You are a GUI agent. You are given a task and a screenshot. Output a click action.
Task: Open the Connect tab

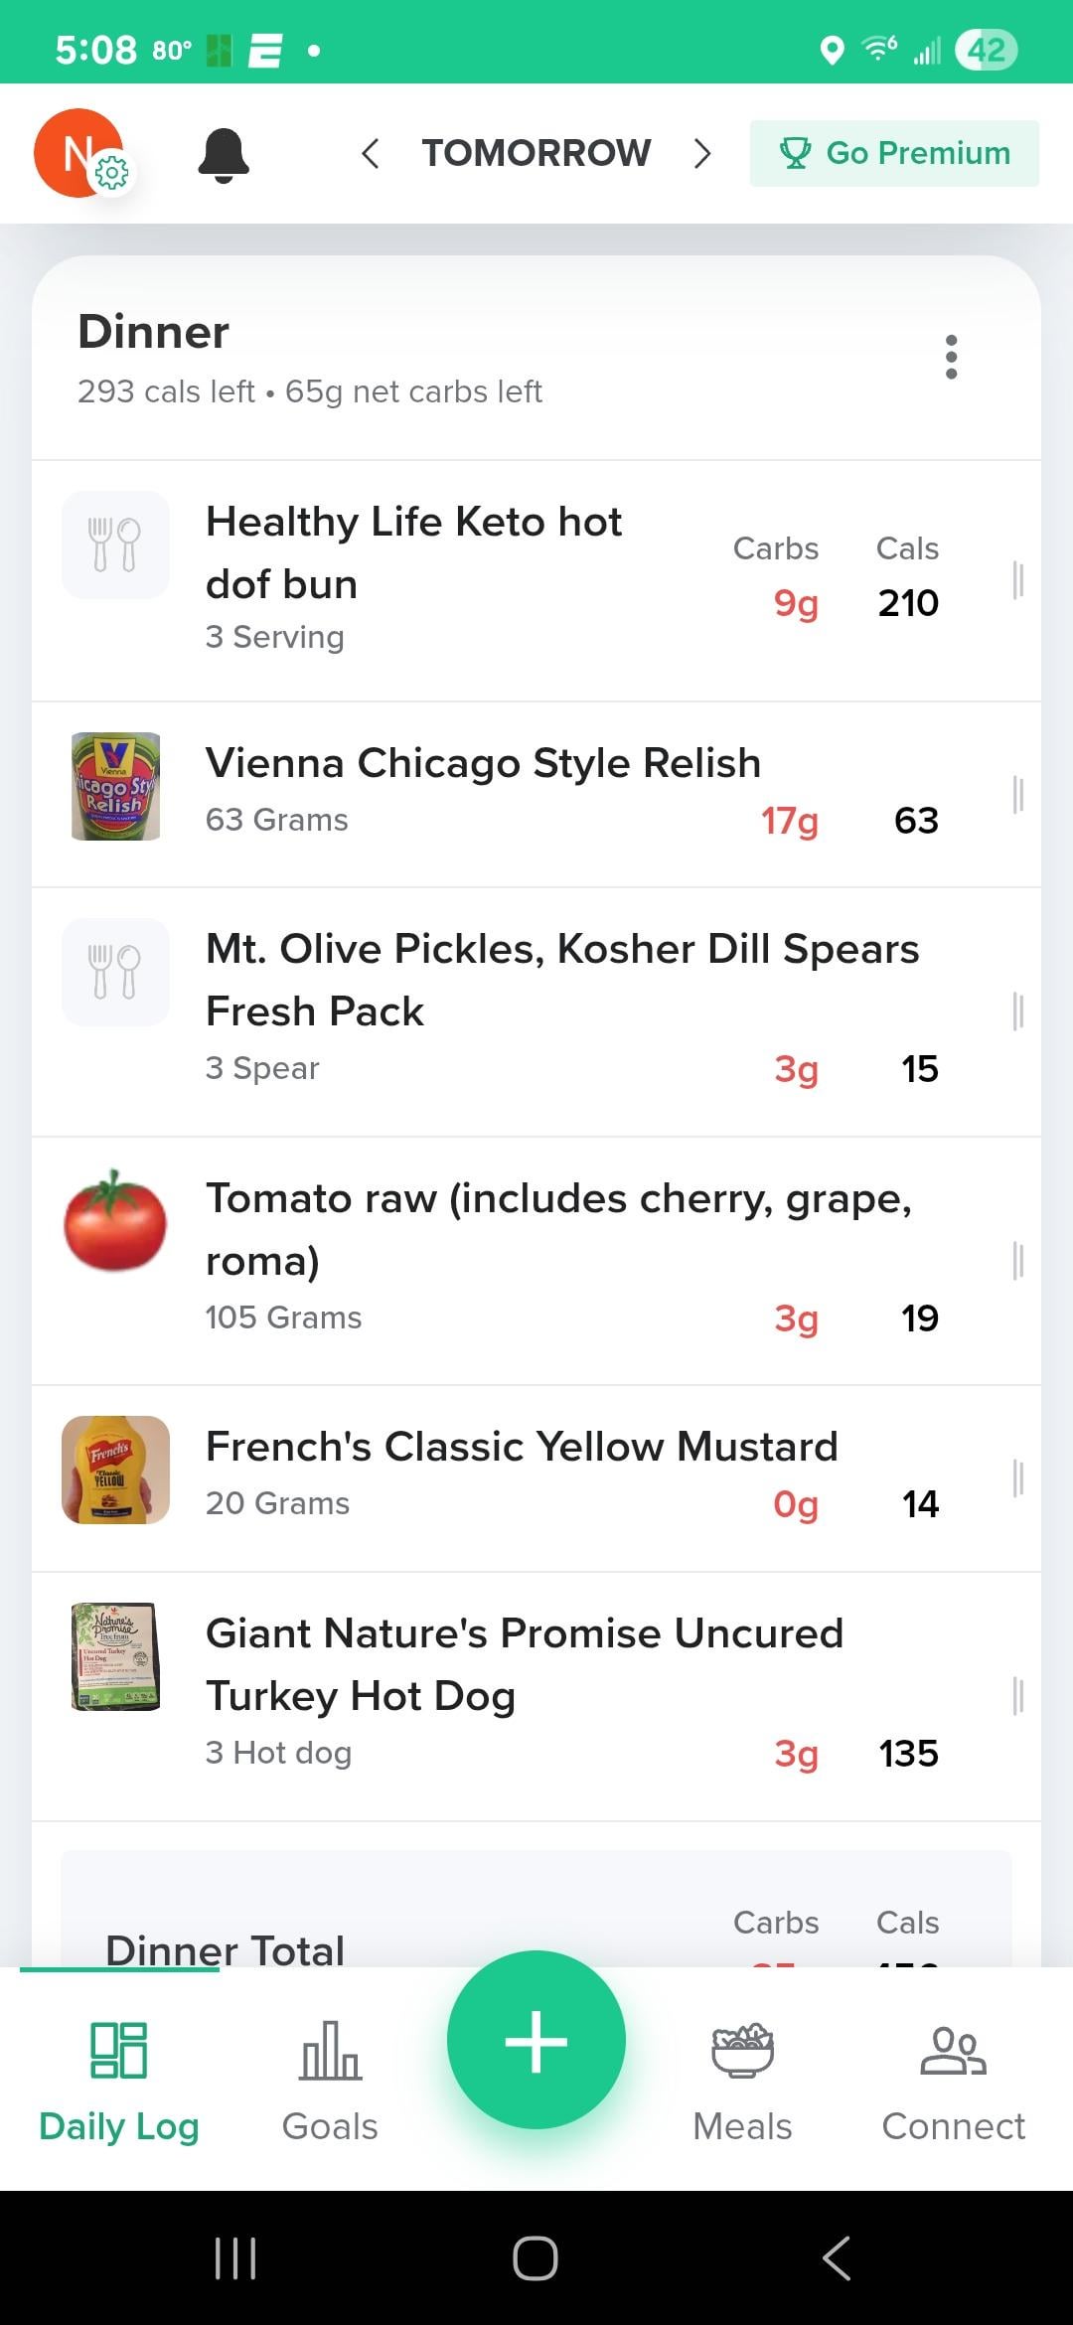click(x=953, y=2080)
